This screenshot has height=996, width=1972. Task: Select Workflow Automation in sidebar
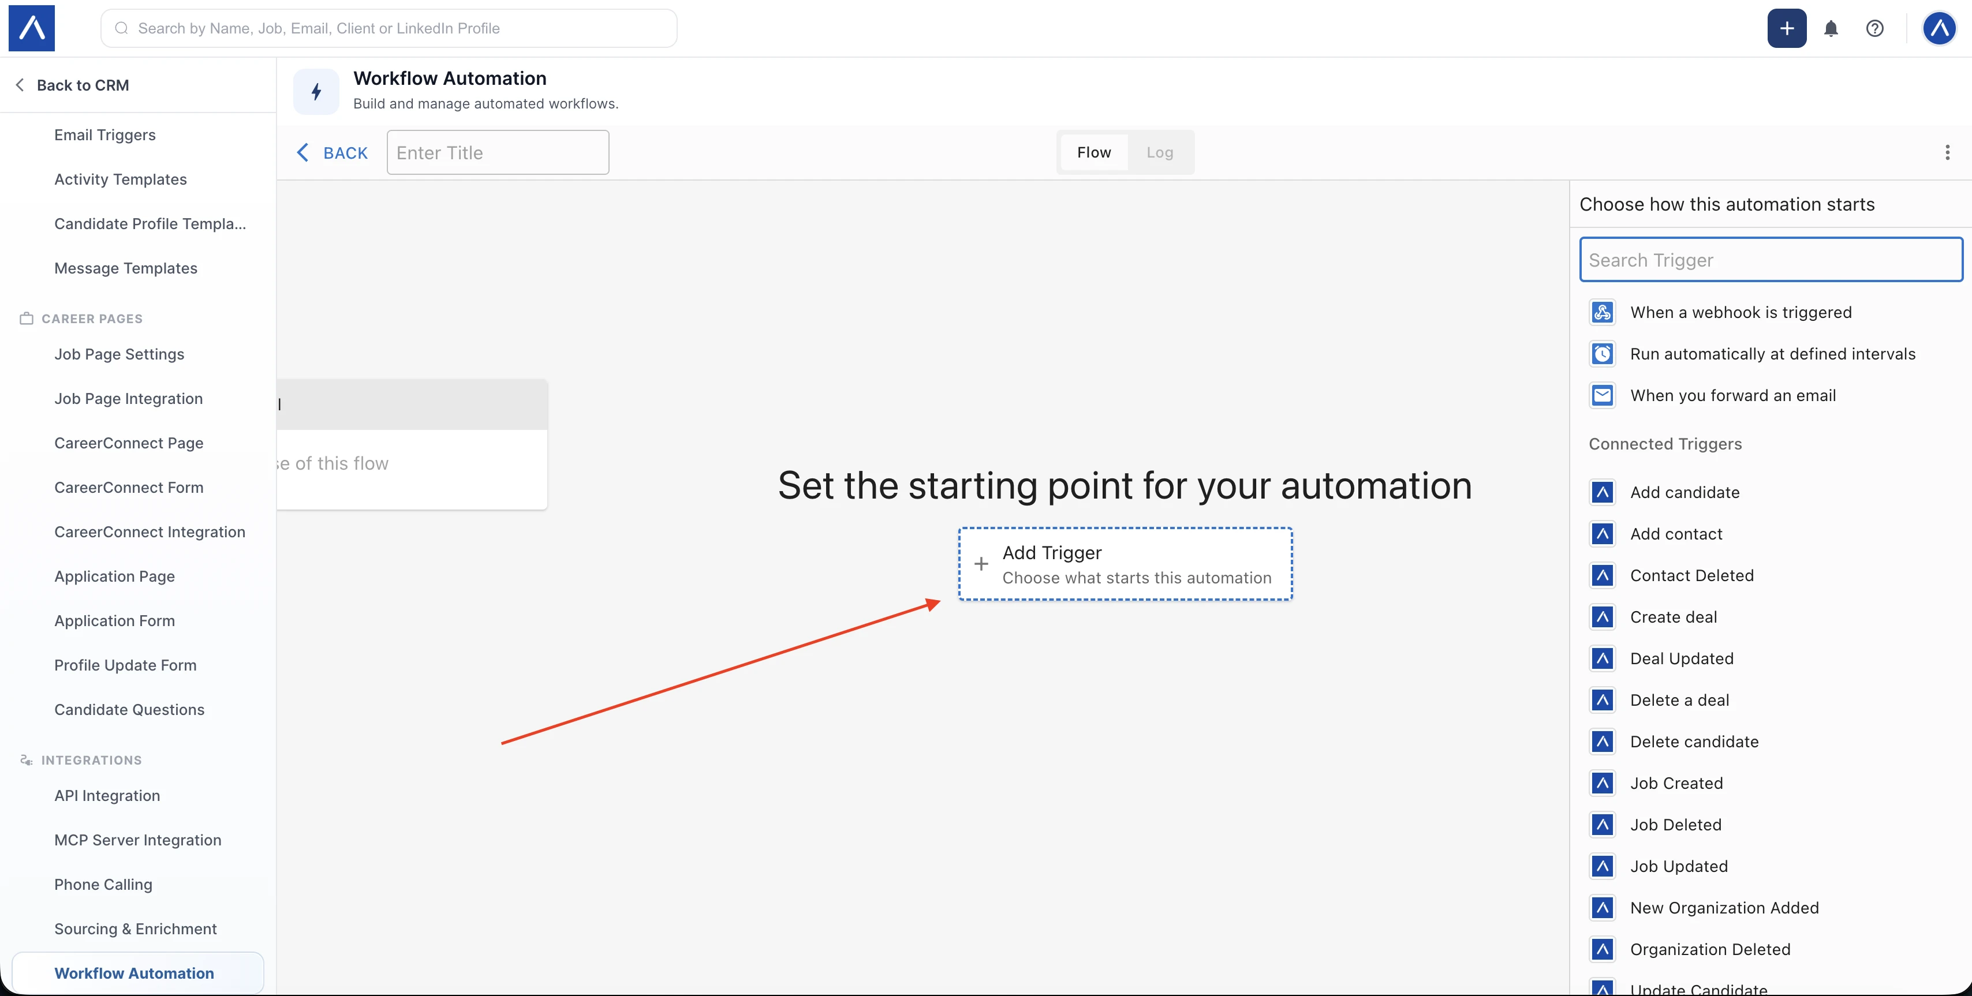pos(138,973)
